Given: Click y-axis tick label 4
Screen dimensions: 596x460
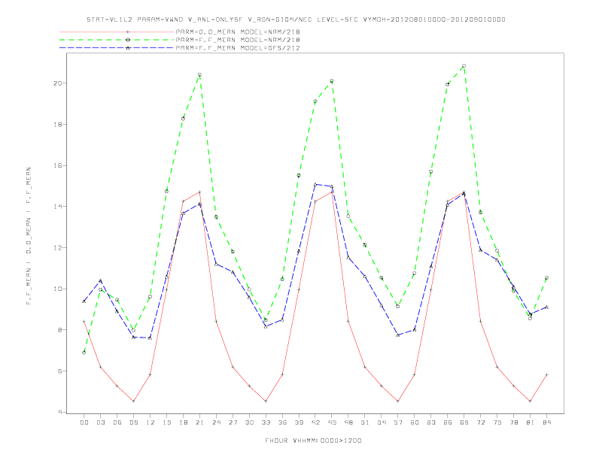Looking at the screenshot, I should point(60,412).
